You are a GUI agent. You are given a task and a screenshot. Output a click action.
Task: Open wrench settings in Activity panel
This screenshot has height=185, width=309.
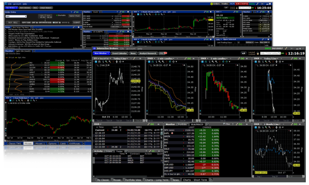point(150,151)
